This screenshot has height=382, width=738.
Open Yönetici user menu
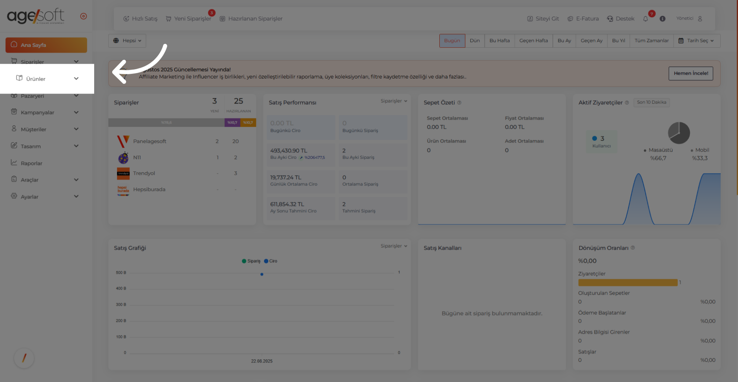pyautogui.click(x=689, y=18)
